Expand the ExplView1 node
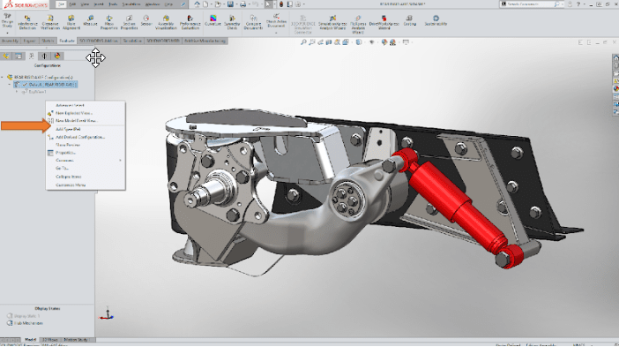Viewport: 619px width, 347px height. click(x=17, y=92)
